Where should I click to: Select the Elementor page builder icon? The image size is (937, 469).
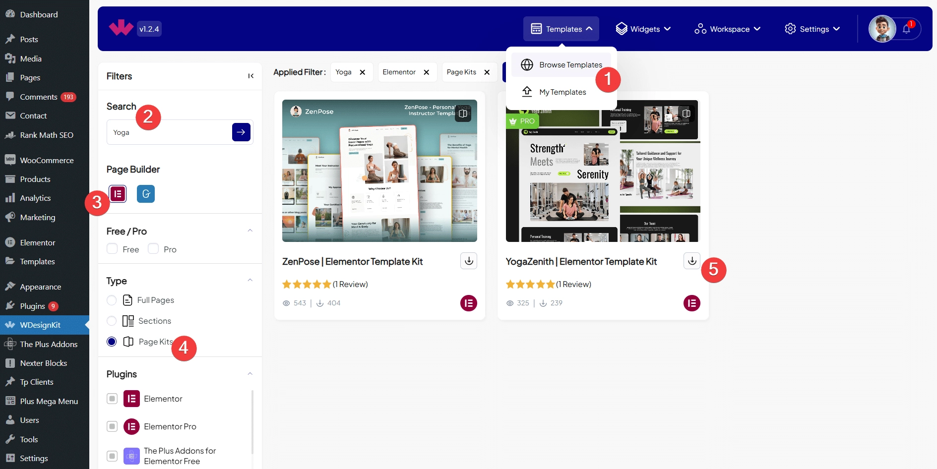click(x=118, y=194)
